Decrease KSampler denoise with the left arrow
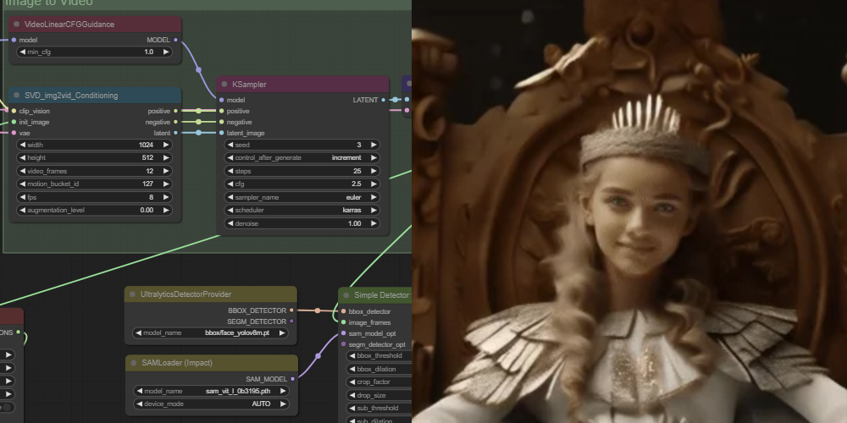The image size is (847, 423). [230, 223]
